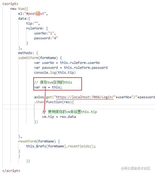Click the tip:"" property line
Image resolution: width=155 pixels, height=175 pixels.
tap(33, 24)
